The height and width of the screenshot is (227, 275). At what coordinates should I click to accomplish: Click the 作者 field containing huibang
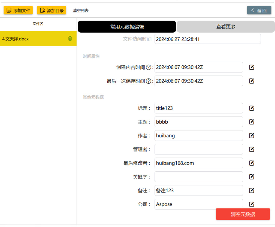pos(199,135)
